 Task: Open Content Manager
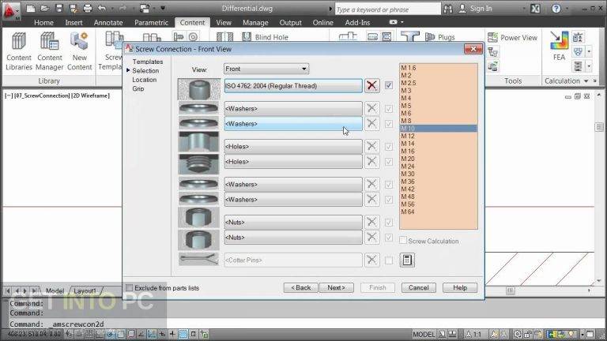tap(50, 51)
